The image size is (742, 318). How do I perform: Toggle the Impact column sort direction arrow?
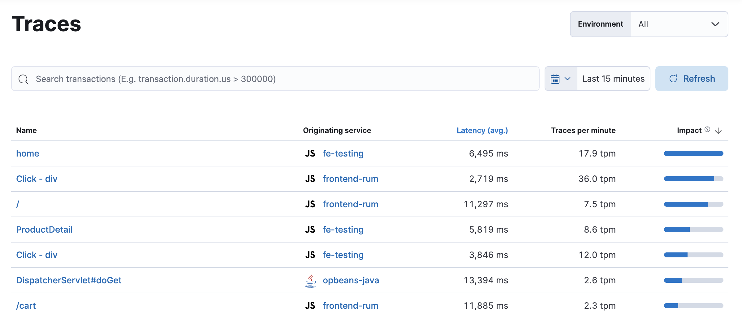click(x=718, y=131)
